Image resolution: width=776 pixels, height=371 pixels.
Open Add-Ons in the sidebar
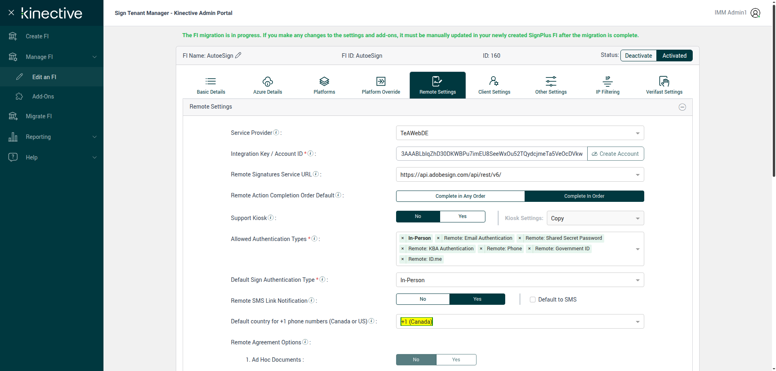click(x=52, y=96)
